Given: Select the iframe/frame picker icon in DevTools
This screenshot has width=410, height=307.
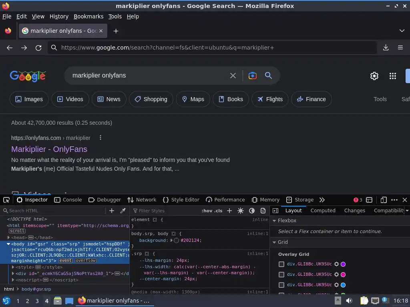Looking at the screenshot, I should pos(369,200).
